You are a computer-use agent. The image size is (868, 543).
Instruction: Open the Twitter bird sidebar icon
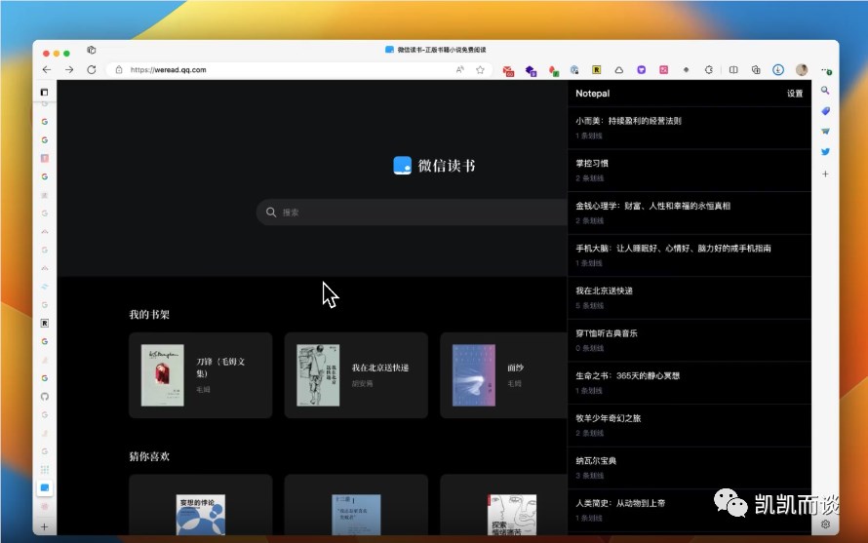825,152
